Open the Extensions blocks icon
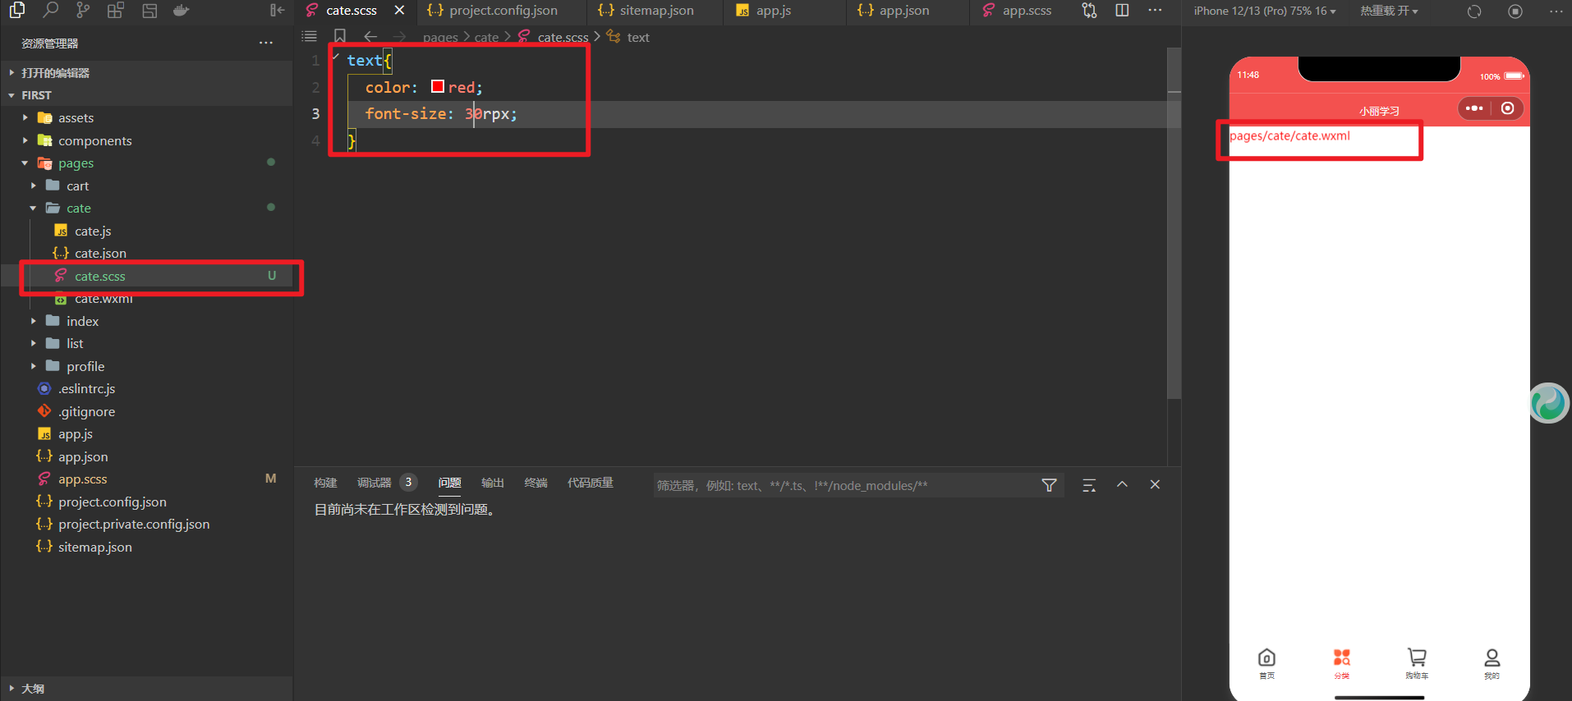 (x=116, y=10)
